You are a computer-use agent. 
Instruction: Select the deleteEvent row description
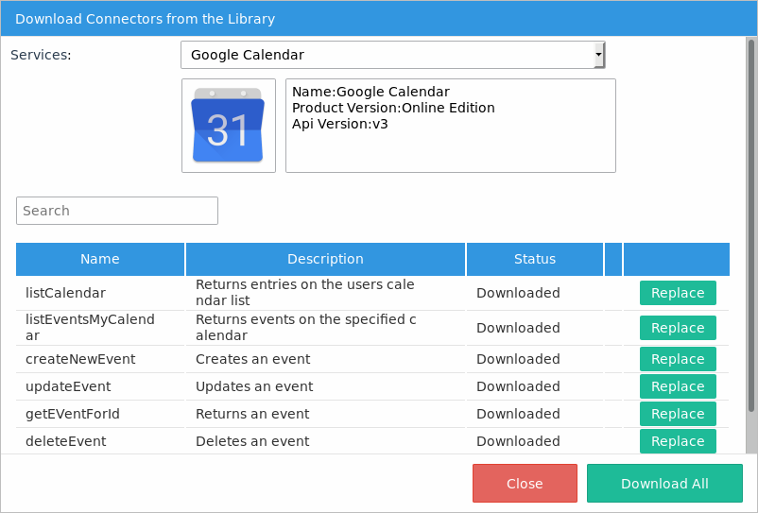[252, 441]
